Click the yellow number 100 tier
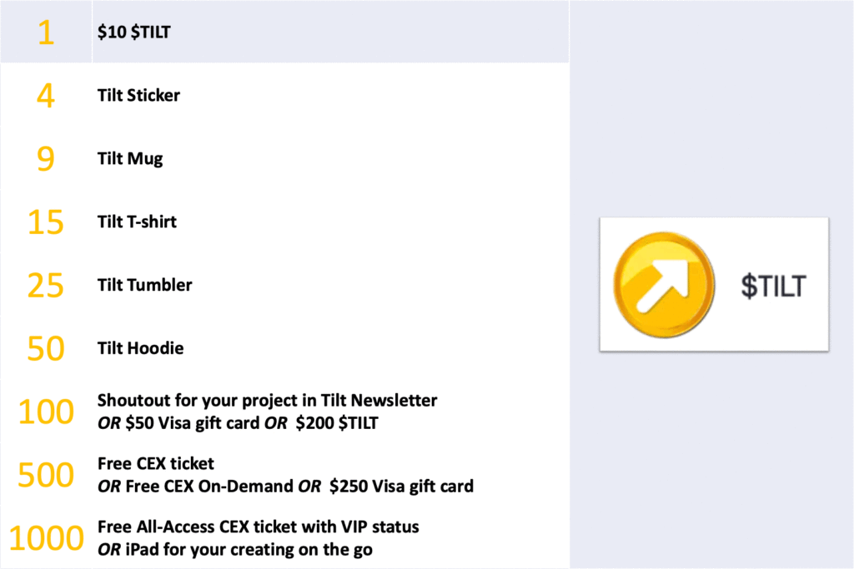Image resolution: width=854 pixels, height=569 pixels. point(46,412)
